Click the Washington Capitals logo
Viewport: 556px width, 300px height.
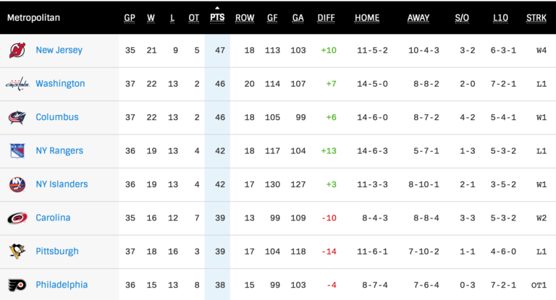(x=17, y=84)
